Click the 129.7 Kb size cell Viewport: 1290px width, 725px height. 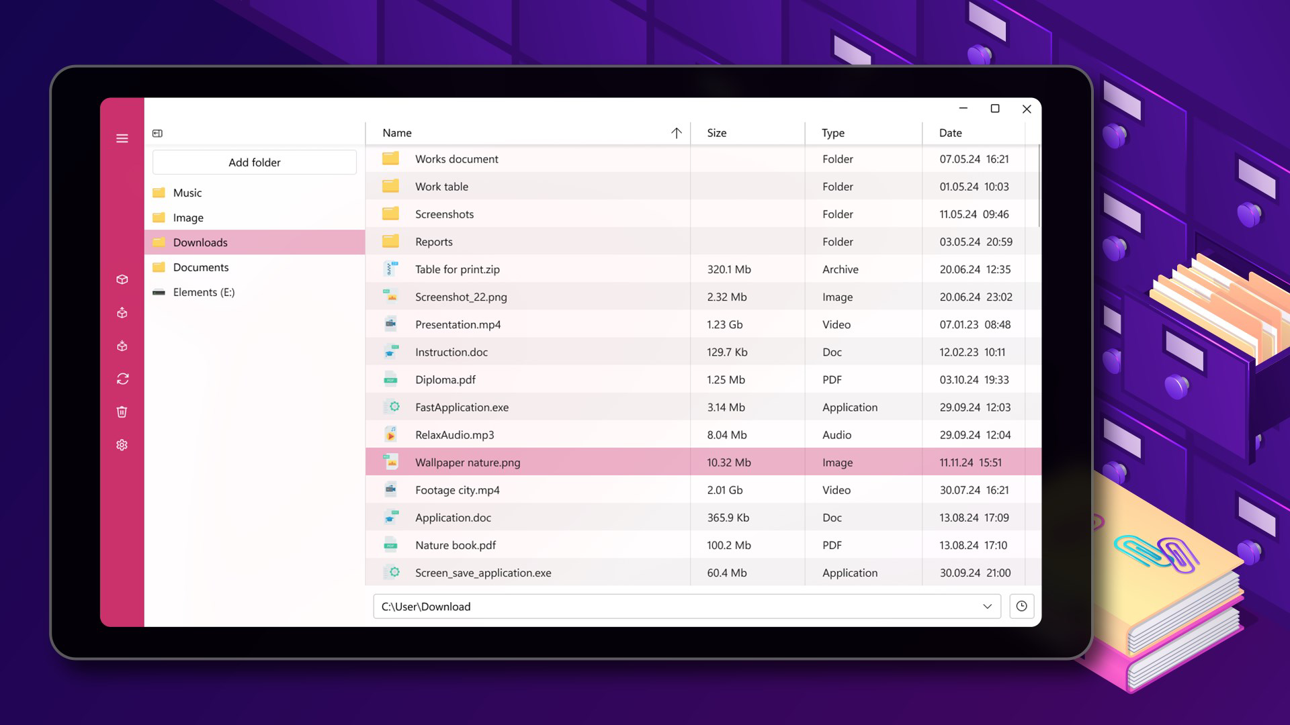(727, 352)
